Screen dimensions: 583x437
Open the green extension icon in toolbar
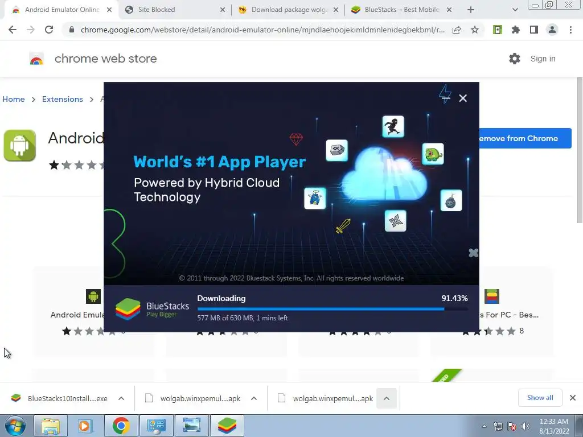tap(498, 30)
